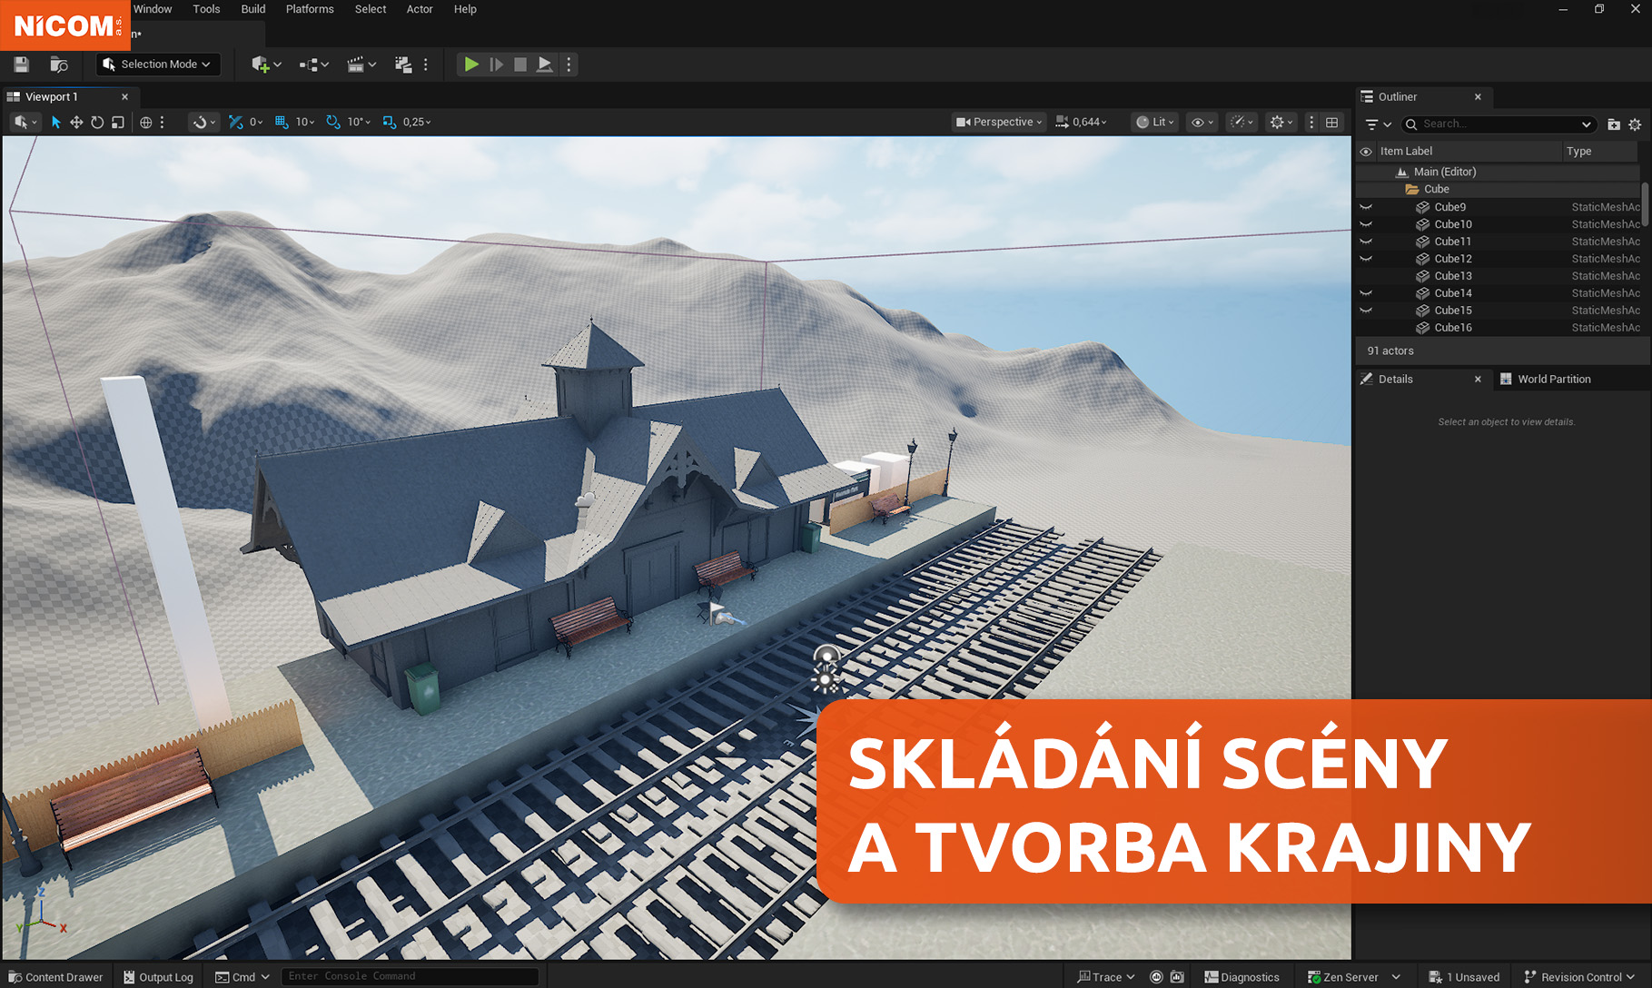Open the Build menu
The height and width of the screenshot is (988, 1652).
(252, 9)
